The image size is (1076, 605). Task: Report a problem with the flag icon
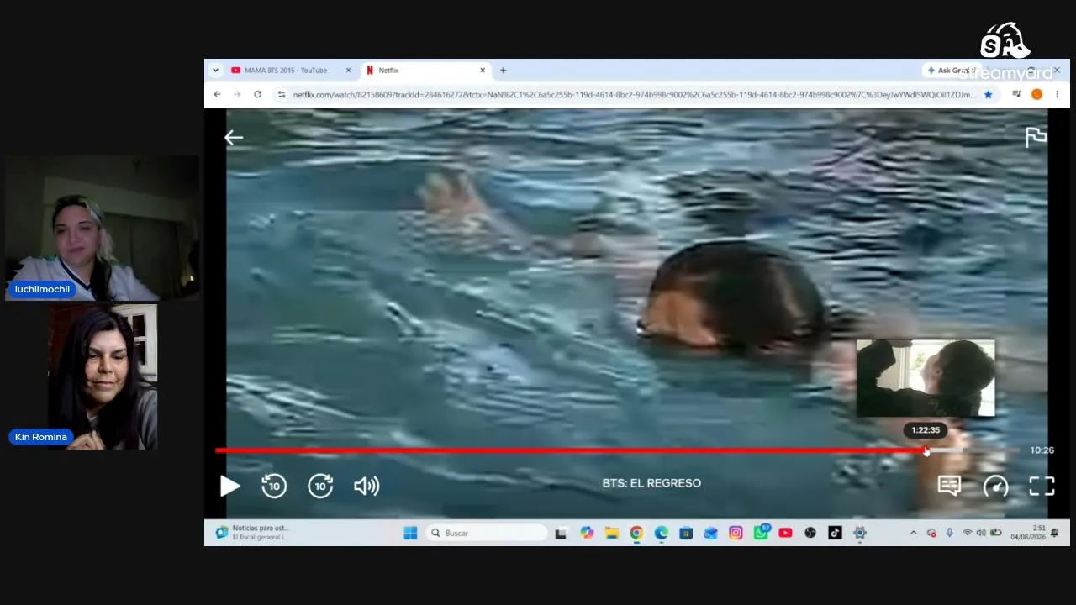(x=1036, y=137)
